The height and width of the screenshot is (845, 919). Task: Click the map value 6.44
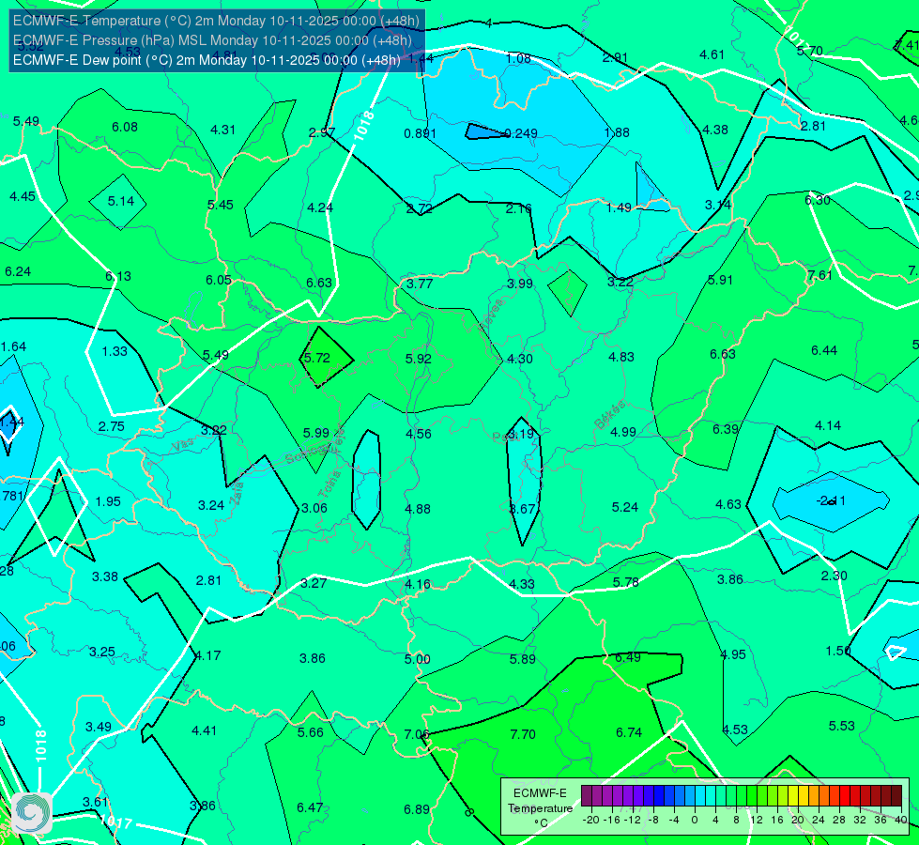(824, 350)
